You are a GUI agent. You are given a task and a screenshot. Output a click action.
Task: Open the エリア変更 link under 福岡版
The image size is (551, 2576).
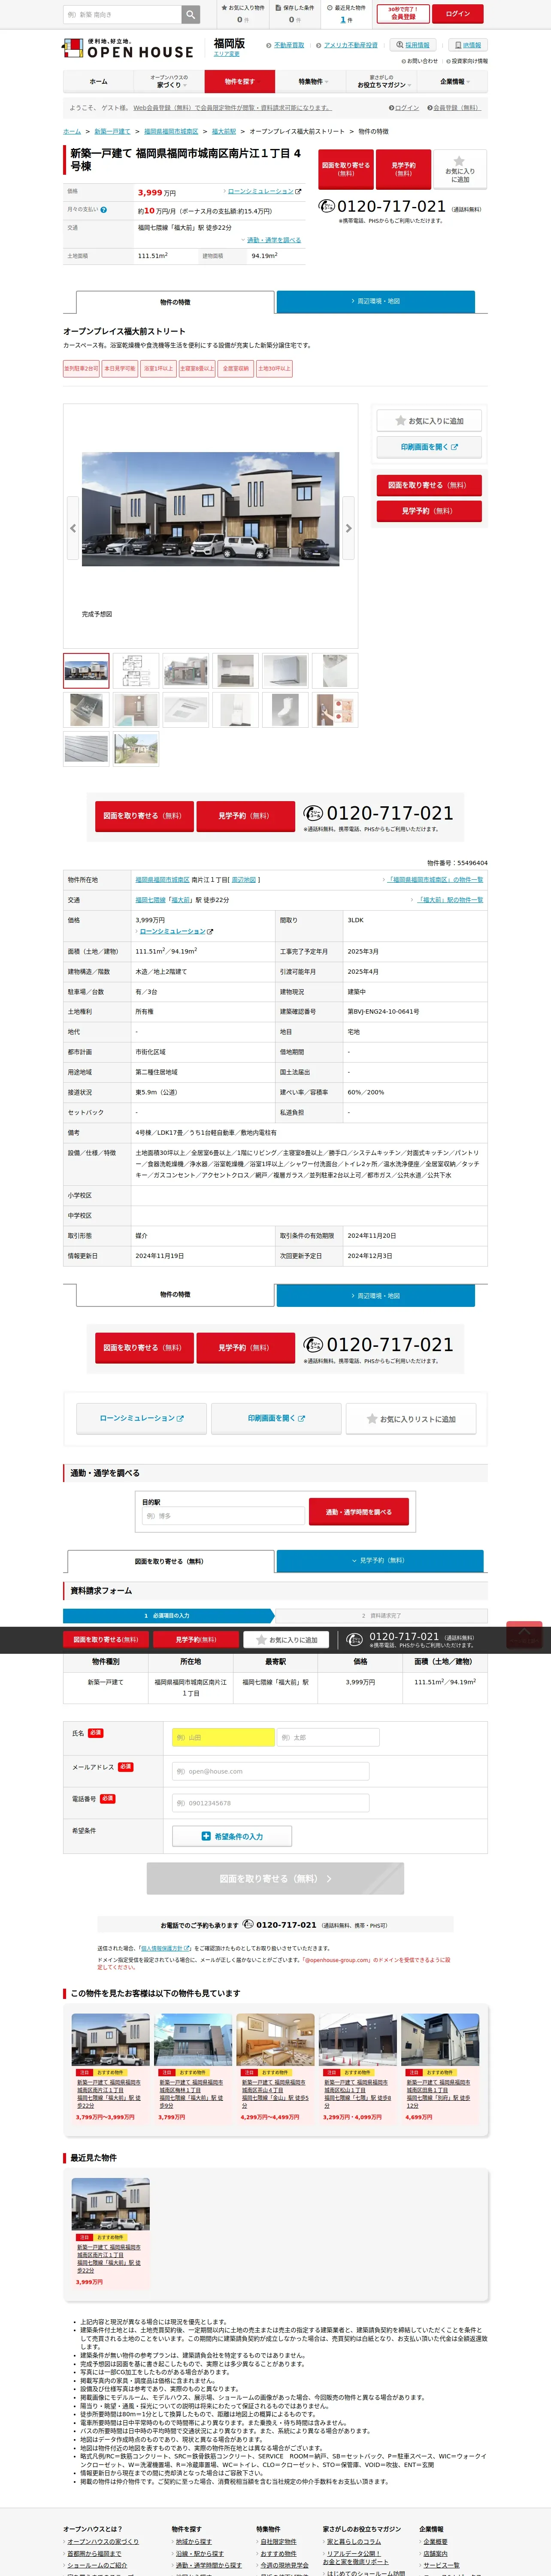coord(227,54)
